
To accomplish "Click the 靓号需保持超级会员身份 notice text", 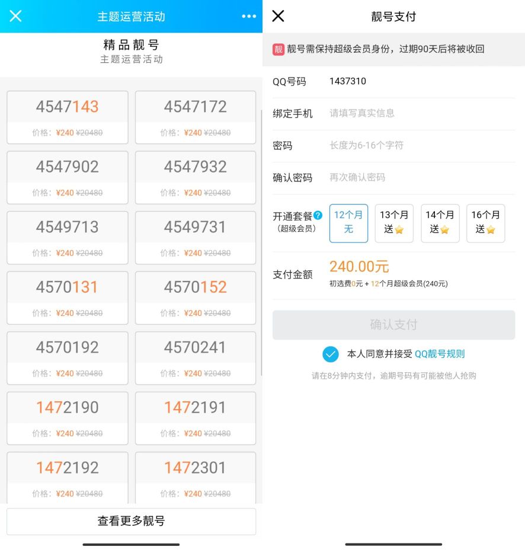I will 386,49.
